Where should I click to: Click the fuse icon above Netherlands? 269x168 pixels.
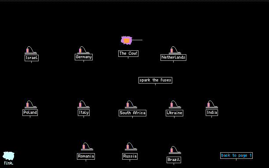[x=175, y=50]
